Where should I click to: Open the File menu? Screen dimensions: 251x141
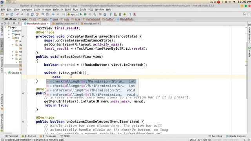(3, 9)
